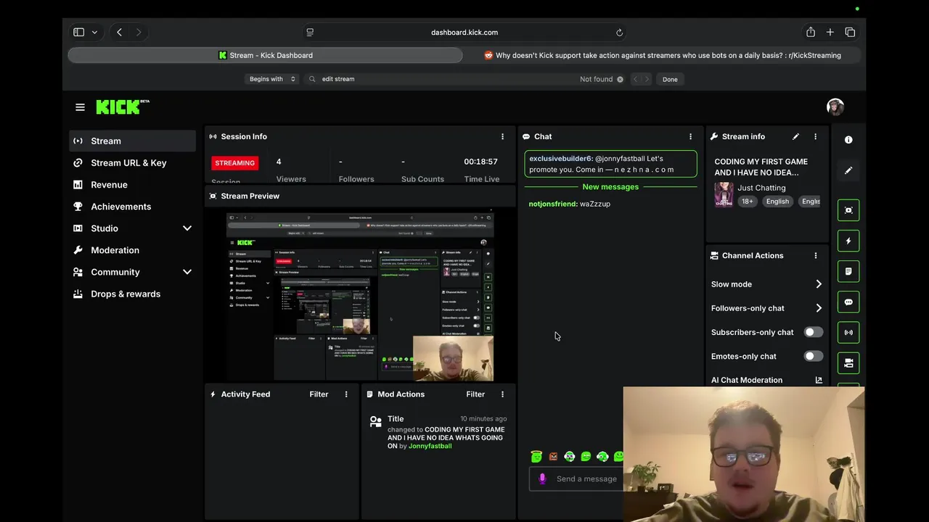This screenshot has height=522, width=929.
Task: Open Drops & rewards page
Action: [x=132, y=294]
